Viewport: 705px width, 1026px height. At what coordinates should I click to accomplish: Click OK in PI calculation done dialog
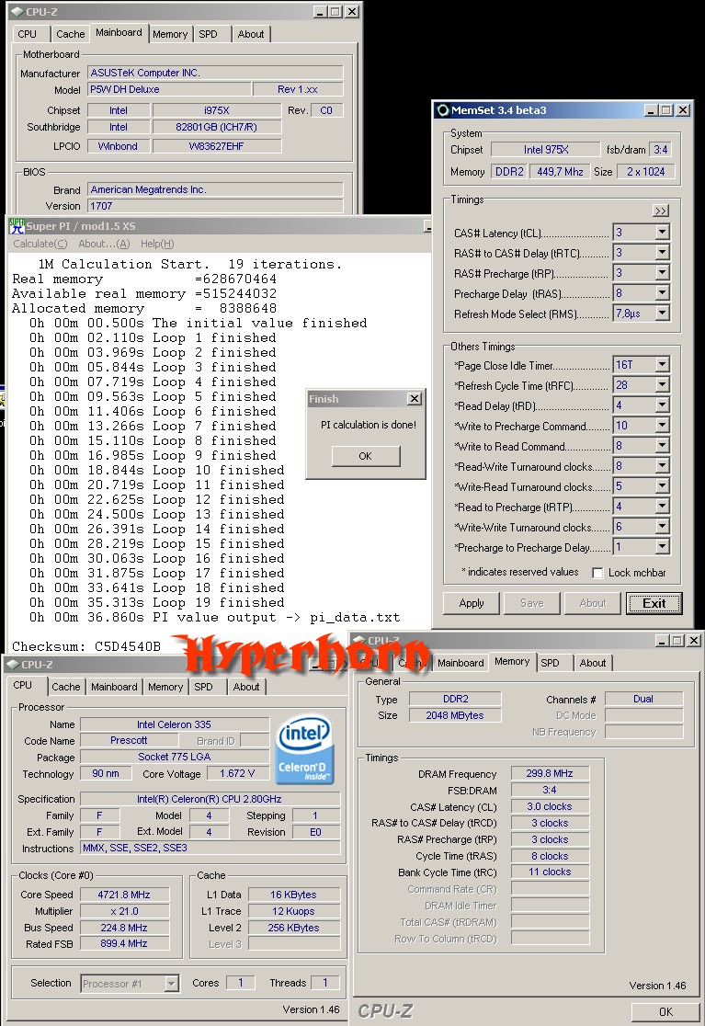pos(366,456)
